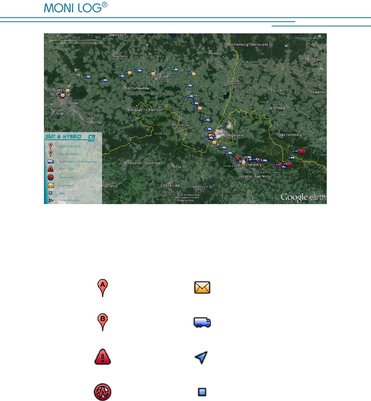
Task: Click the envelope icon in the SMT & HYBRID legend
Action: 50,185
